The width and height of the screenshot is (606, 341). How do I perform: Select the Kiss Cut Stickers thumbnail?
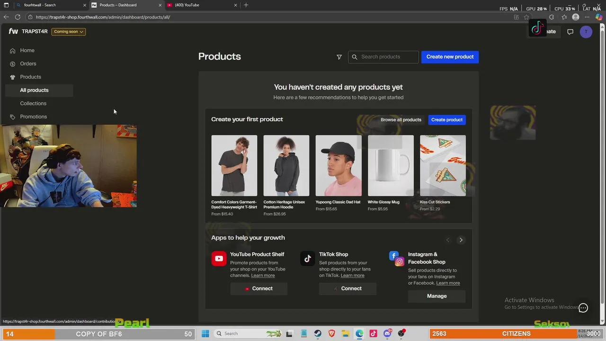click(x=443, y=166)
